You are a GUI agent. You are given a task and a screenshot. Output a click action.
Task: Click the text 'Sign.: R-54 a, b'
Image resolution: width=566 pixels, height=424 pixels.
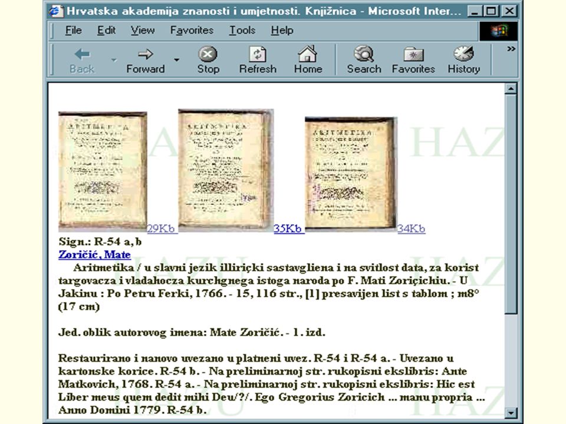tap(100, 241)
